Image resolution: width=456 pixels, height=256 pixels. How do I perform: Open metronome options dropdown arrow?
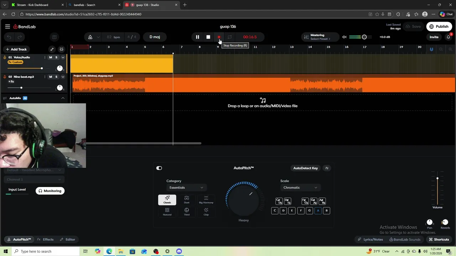click(98, 37)
